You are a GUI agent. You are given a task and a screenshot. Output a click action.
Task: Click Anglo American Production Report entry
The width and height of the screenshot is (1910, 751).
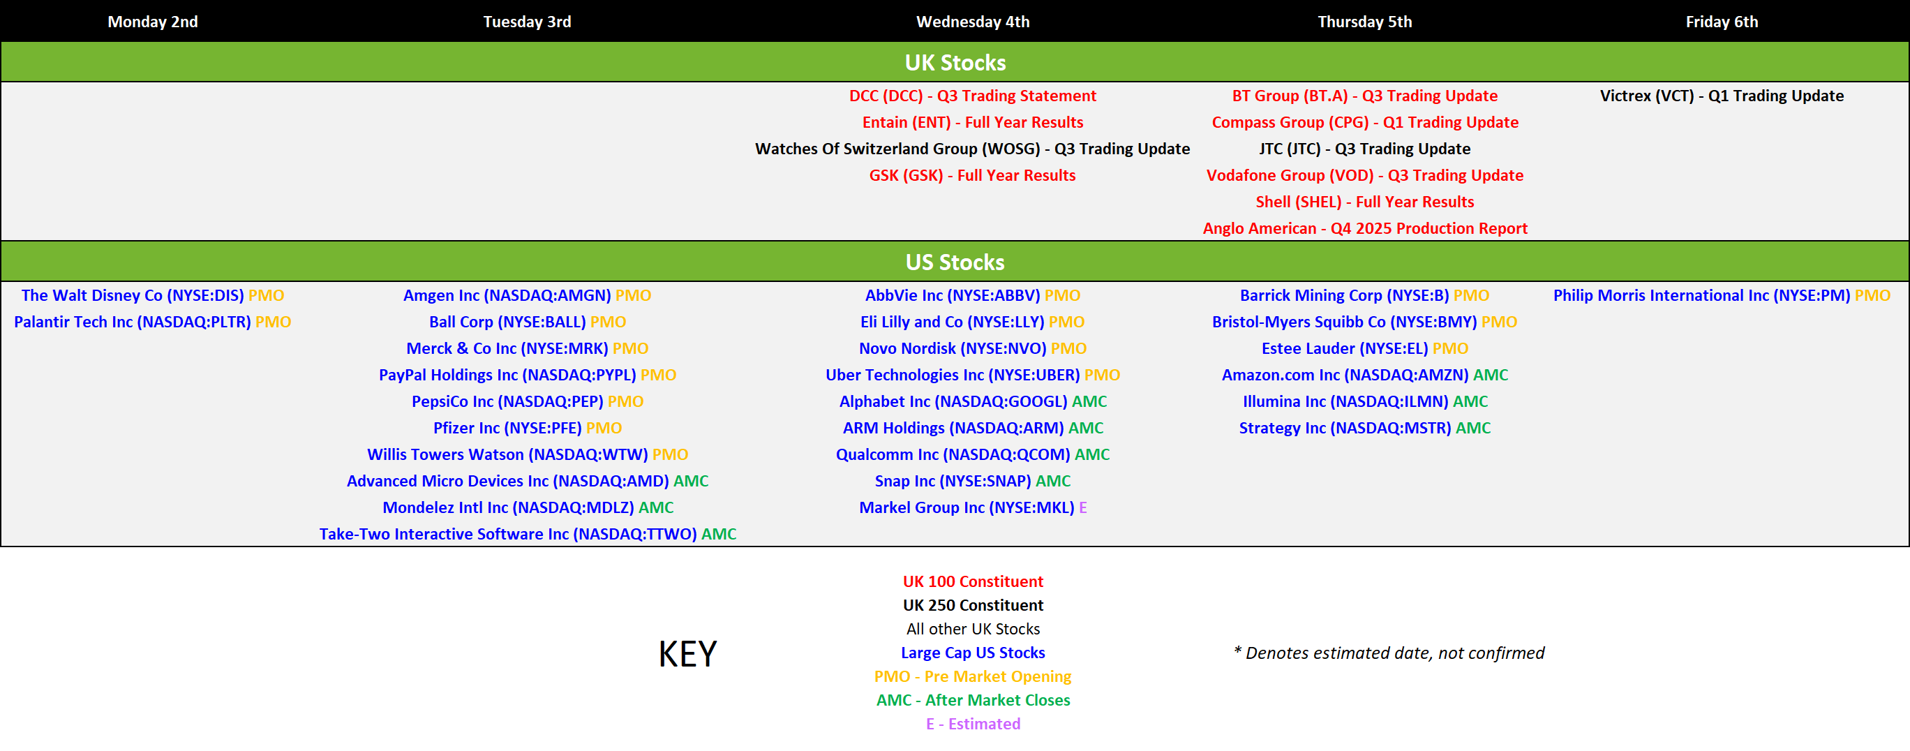point(1364,228)
